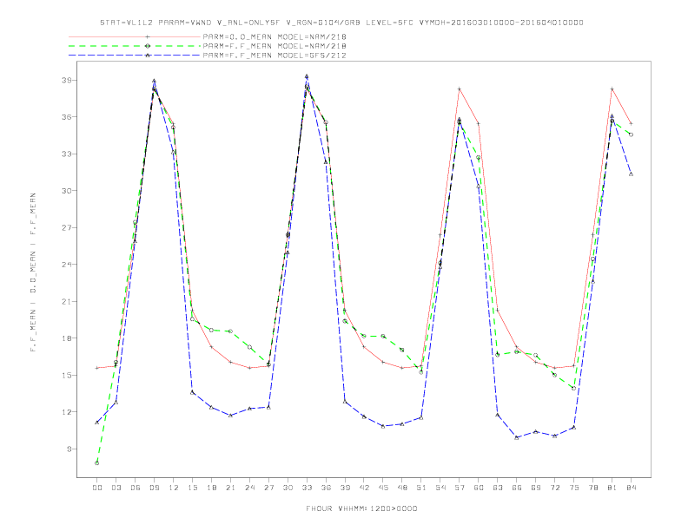688x531 pixels.
Task: Click x-axis forecast hour label 33
Action: click(307, 488)
